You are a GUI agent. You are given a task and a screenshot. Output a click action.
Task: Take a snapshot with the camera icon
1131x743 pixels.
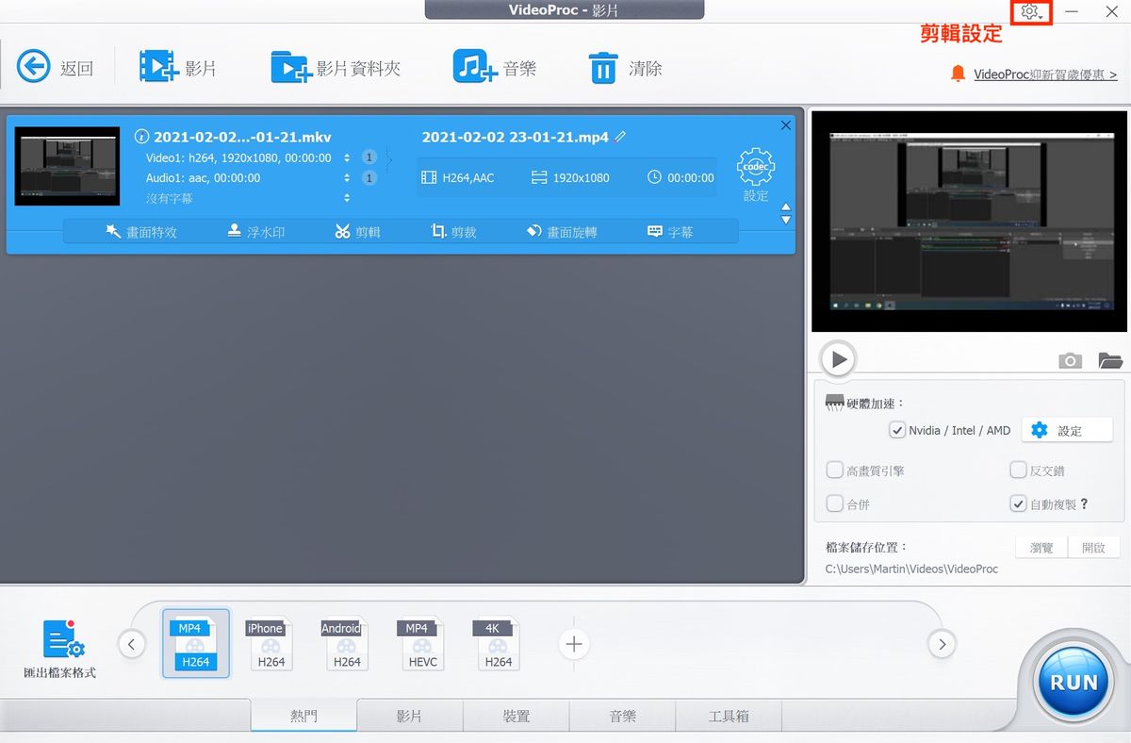pos(1070,360)
